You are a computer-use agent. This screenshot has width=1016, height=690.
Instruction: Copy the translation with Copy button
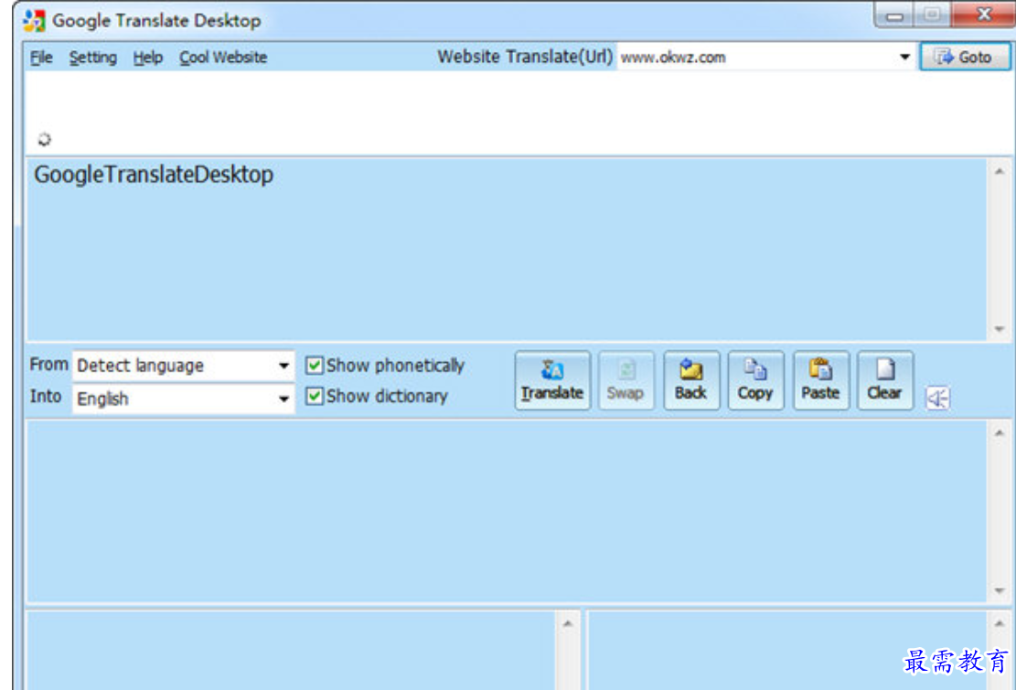[754, 380]
